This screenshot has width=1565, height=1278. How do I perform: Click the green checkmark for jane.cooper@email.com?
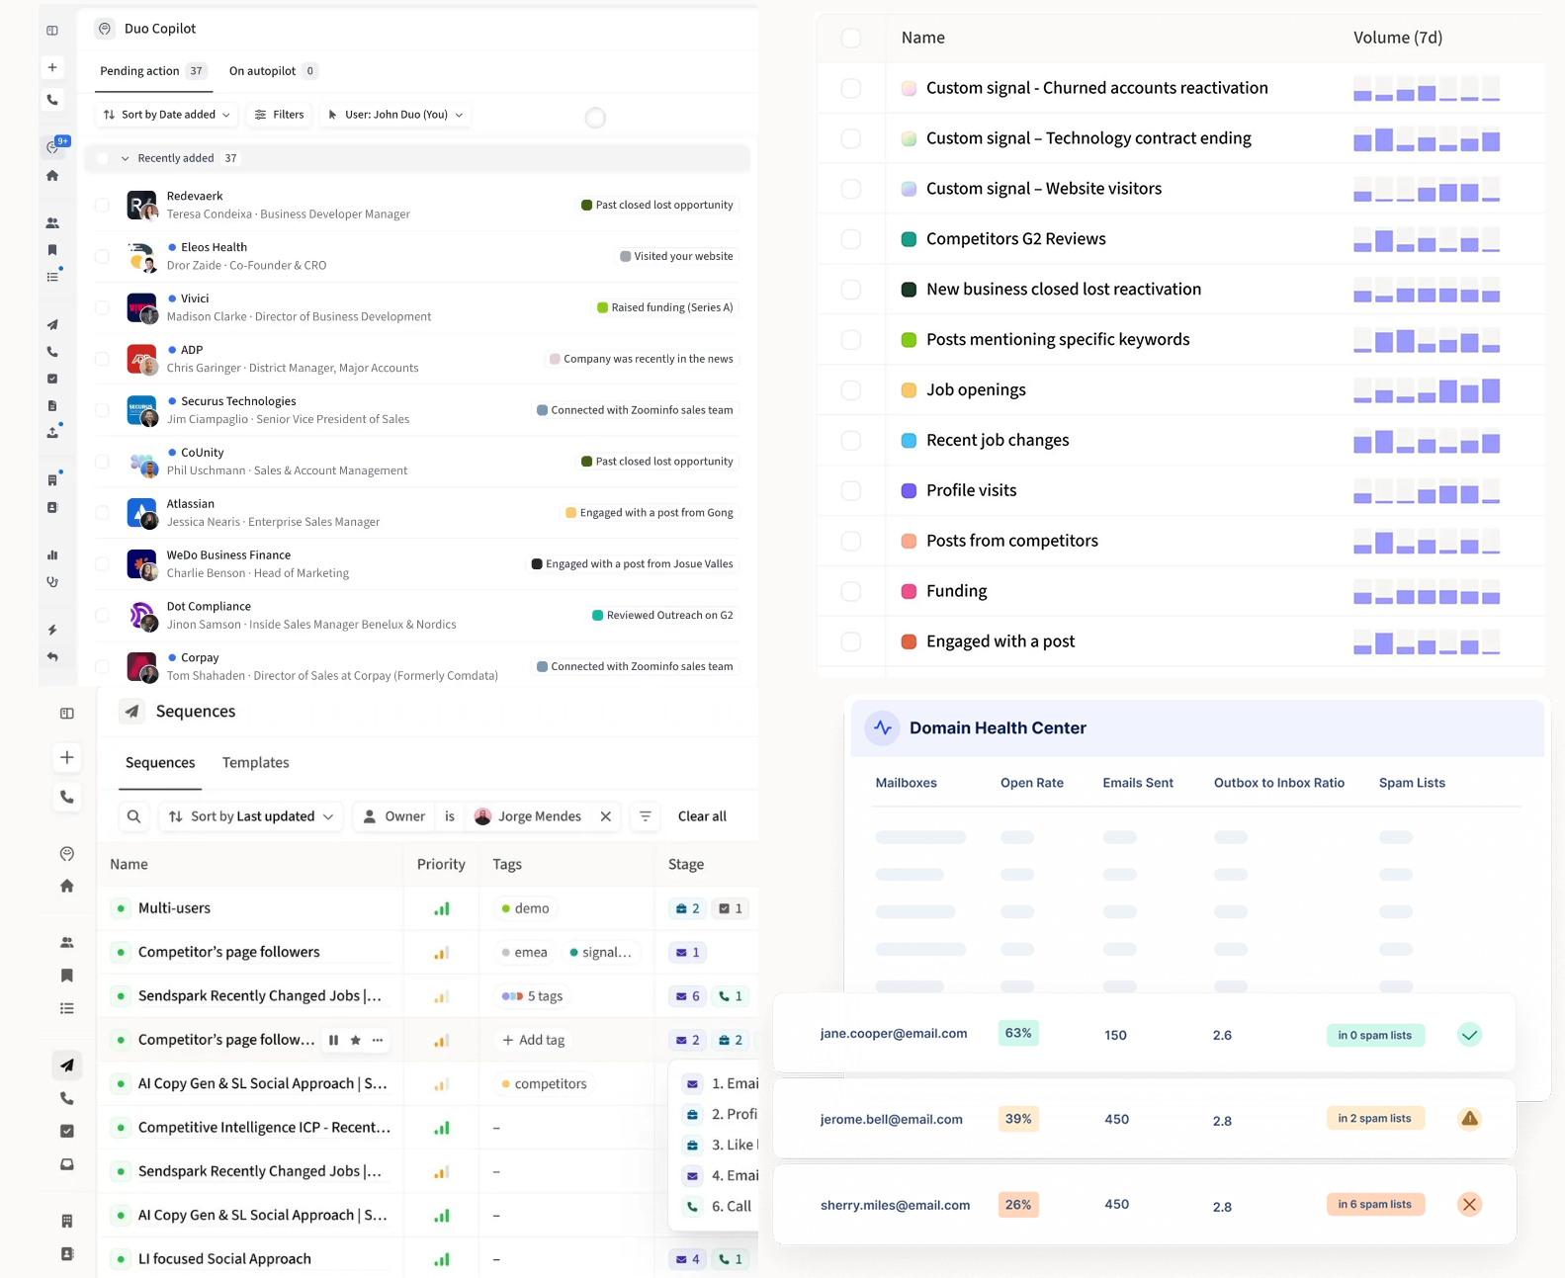coord(1470,1035)
